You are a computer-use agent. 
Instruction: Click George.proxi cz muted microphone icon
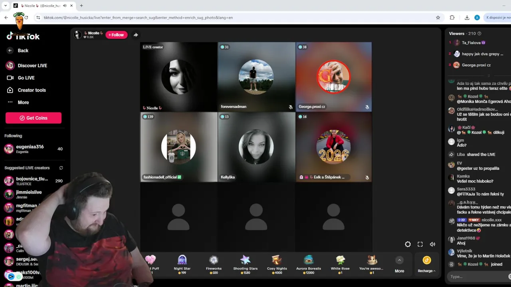(367, 107)
